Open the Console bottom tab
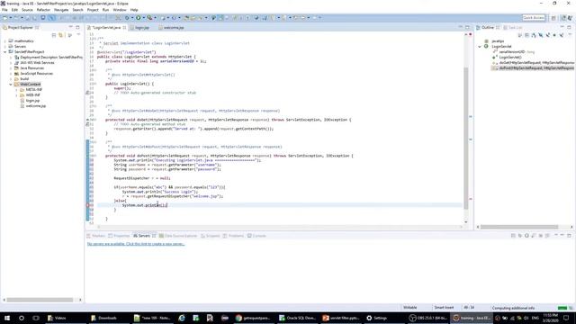Viewport: 576px width, 324px height. click(256, 236)
